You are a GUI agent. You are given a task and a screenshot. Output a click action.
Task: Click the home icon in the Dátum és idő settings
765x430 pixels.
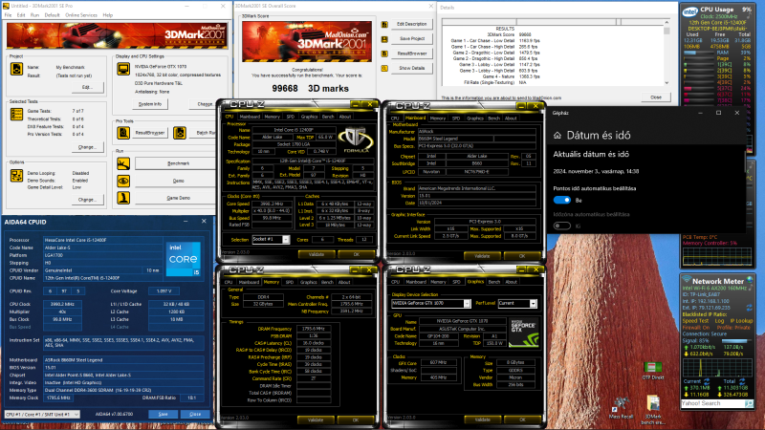[x=557, y=136]
